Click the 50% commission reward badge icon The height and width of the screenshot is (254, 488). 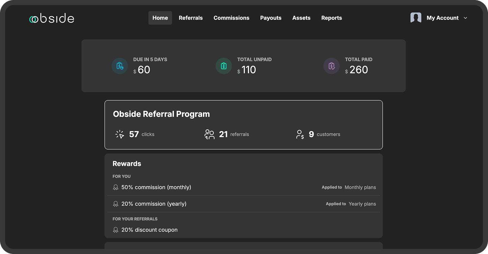coord(116,187)
